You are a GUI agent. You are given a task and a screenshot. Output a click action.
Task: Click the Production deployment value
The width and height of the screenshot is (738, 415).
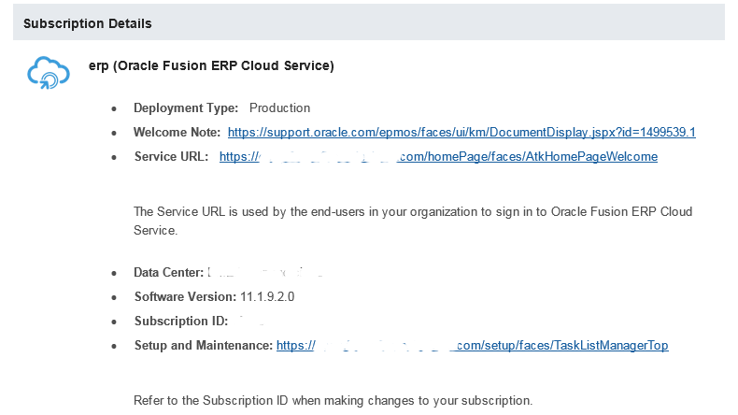[x=279, y=107]
